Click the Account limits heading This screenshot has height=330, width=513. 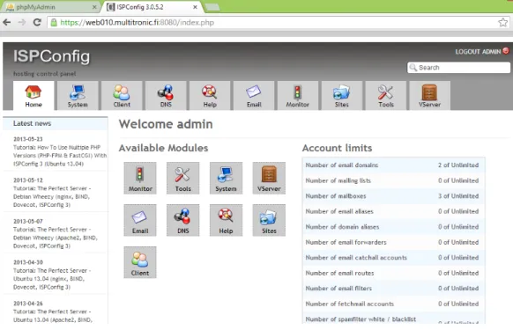pos(338,148)
